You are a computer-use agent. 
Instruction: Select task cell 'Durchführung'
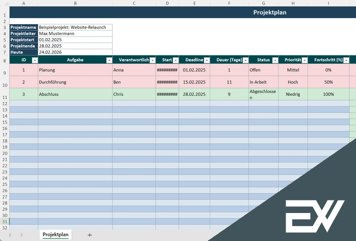(75, 82)
